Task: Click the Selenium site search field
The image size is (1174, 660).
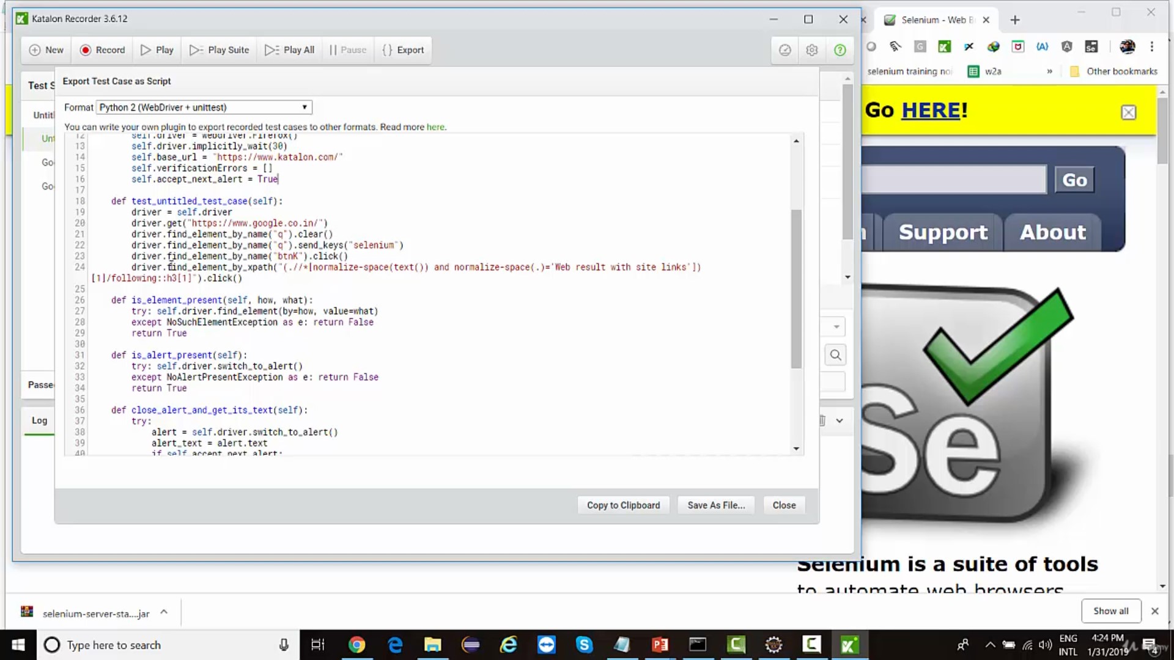Action: [x=954, y=180]
